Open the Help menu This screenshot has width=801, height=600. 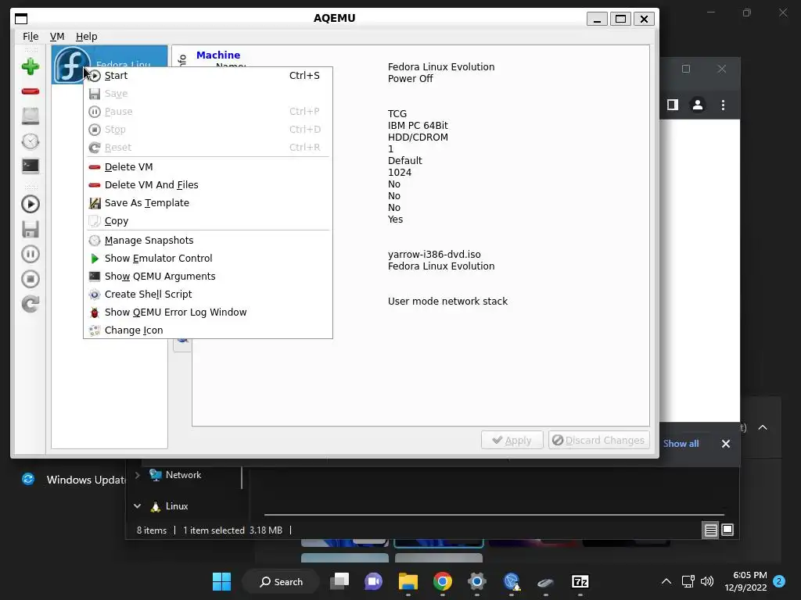click(x=86, y=36)
